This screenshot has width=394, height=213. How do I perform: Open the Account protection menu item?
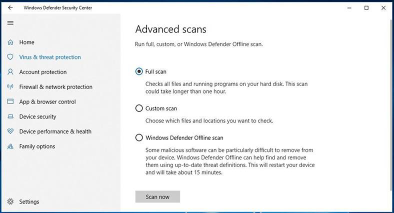click(43, 72)
